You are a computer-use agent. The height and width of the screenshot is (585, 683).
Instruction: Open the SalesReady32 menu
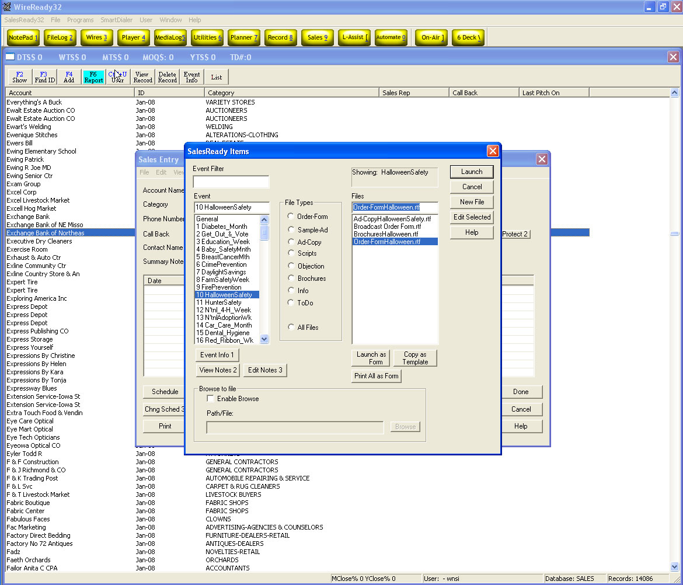point(24,20)
